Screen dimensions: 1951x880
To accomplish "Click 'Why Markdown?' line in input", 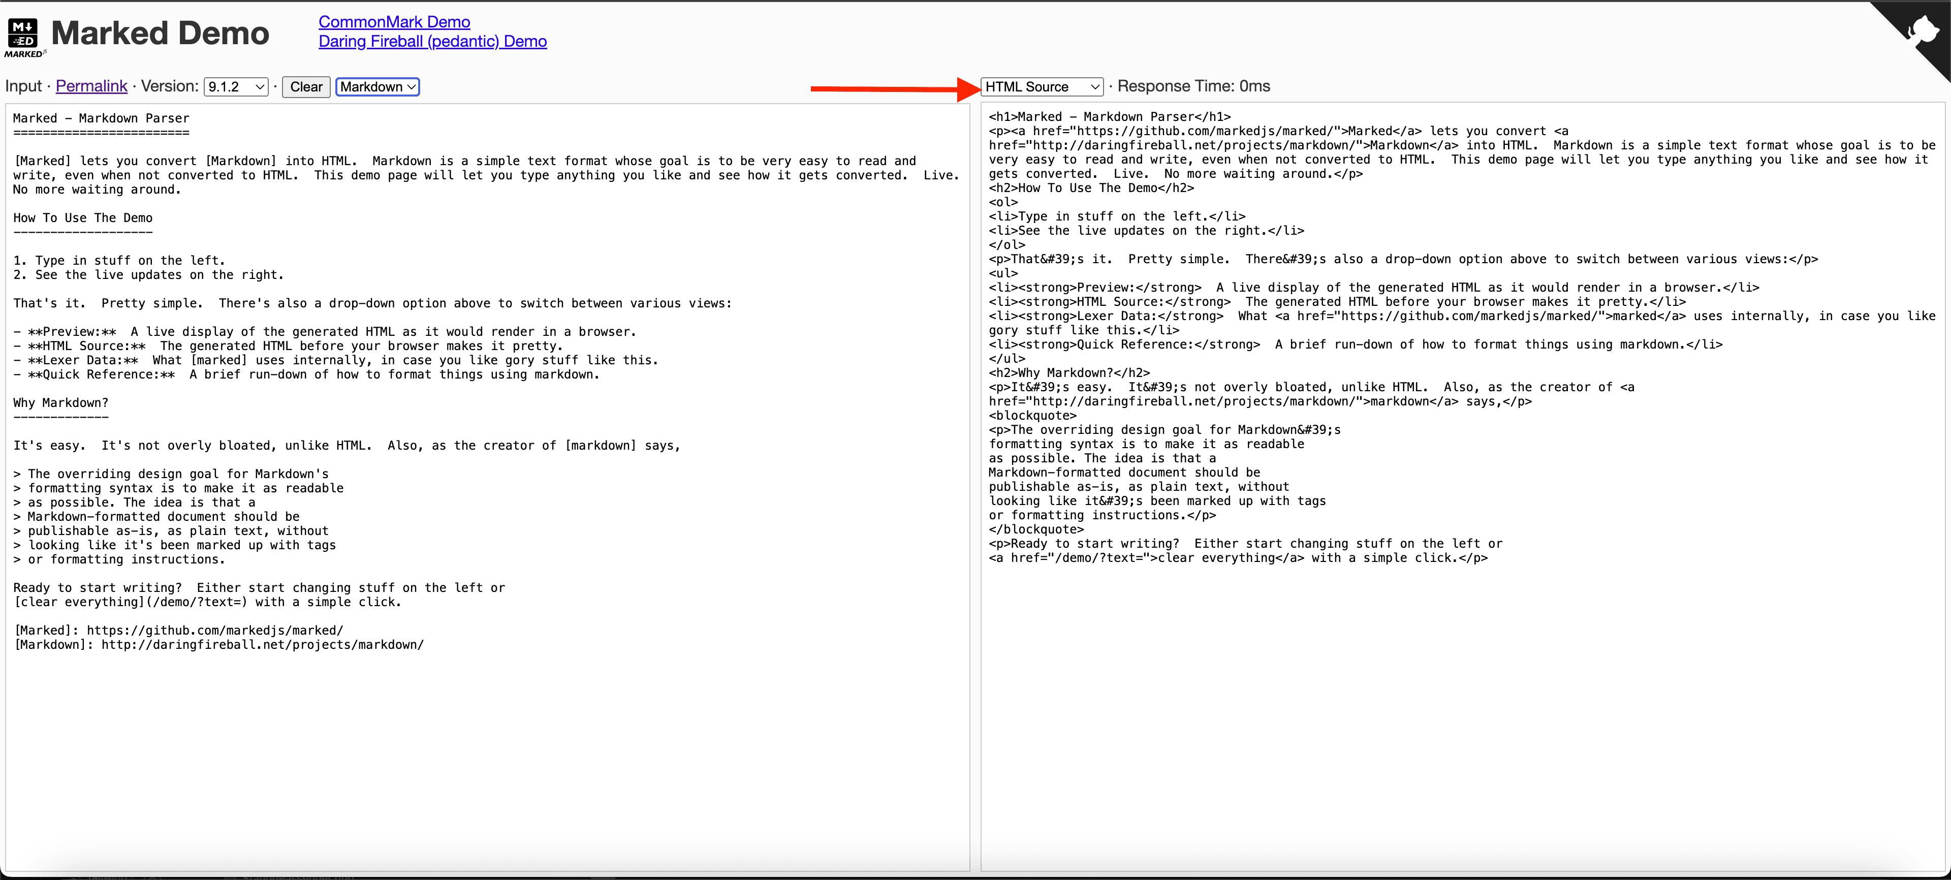I will 60,403.
